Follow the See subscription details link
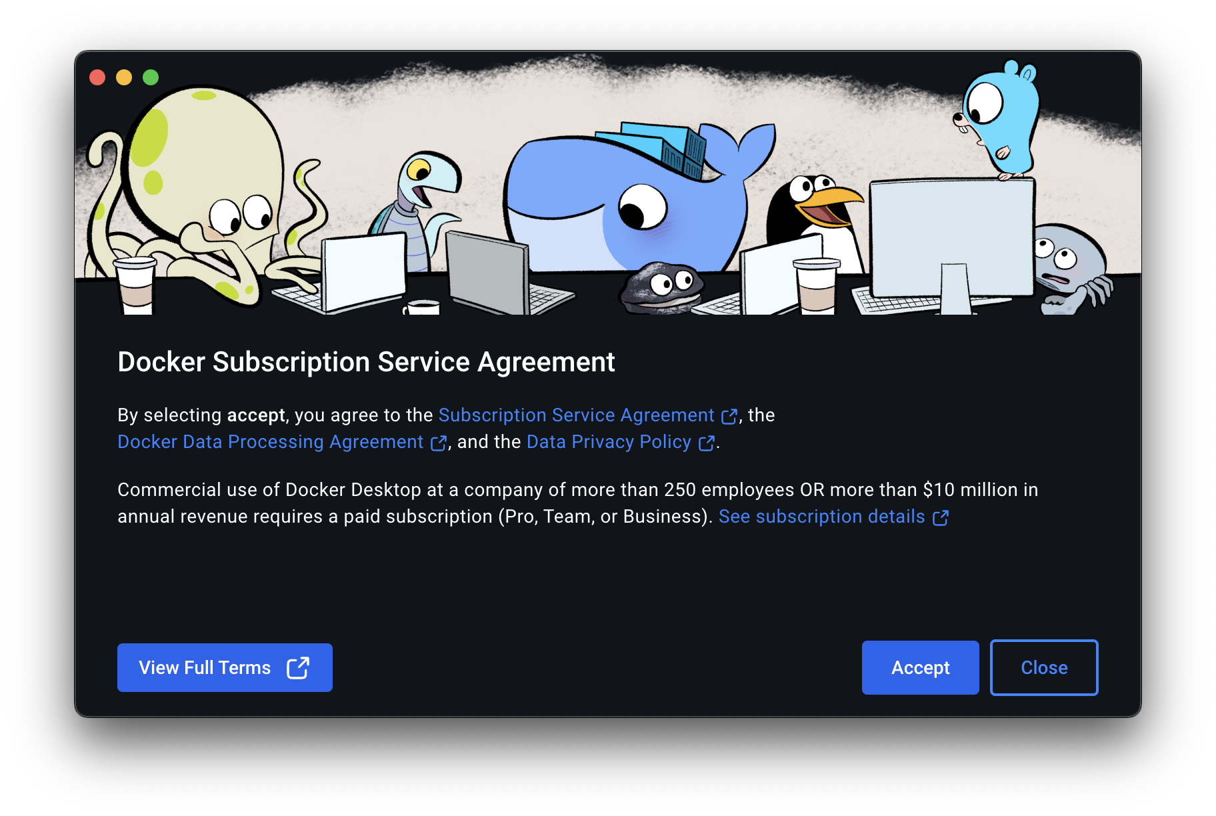This screenshot has height=816, width=1216. pyautogui.click(x=821, y=516)
